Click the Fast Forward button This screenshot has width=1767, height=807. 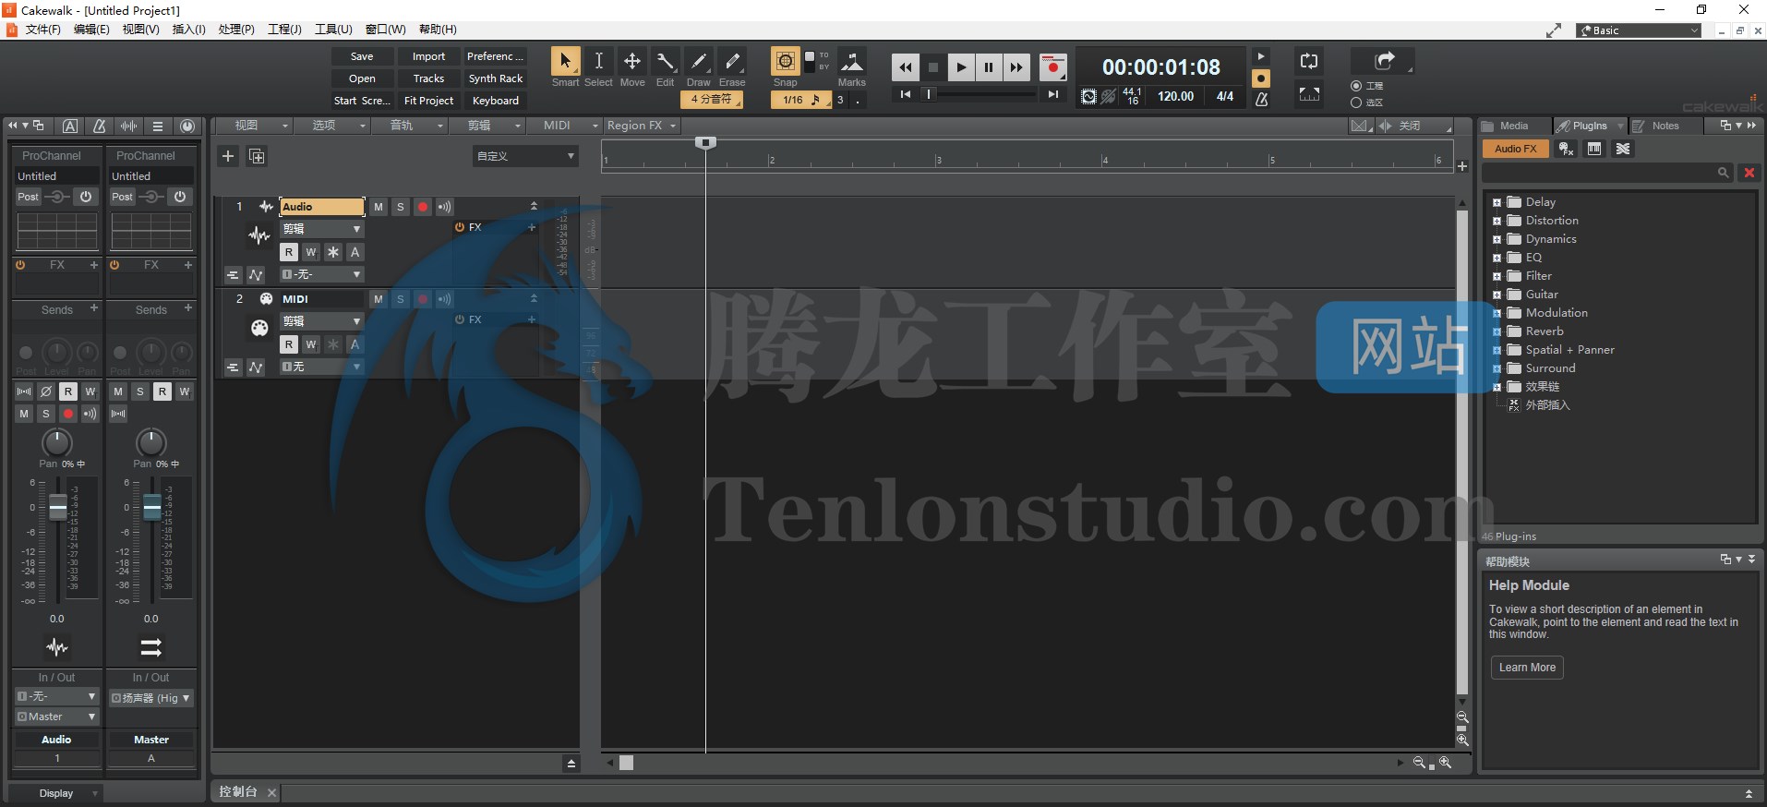[x=1016, y=67]
